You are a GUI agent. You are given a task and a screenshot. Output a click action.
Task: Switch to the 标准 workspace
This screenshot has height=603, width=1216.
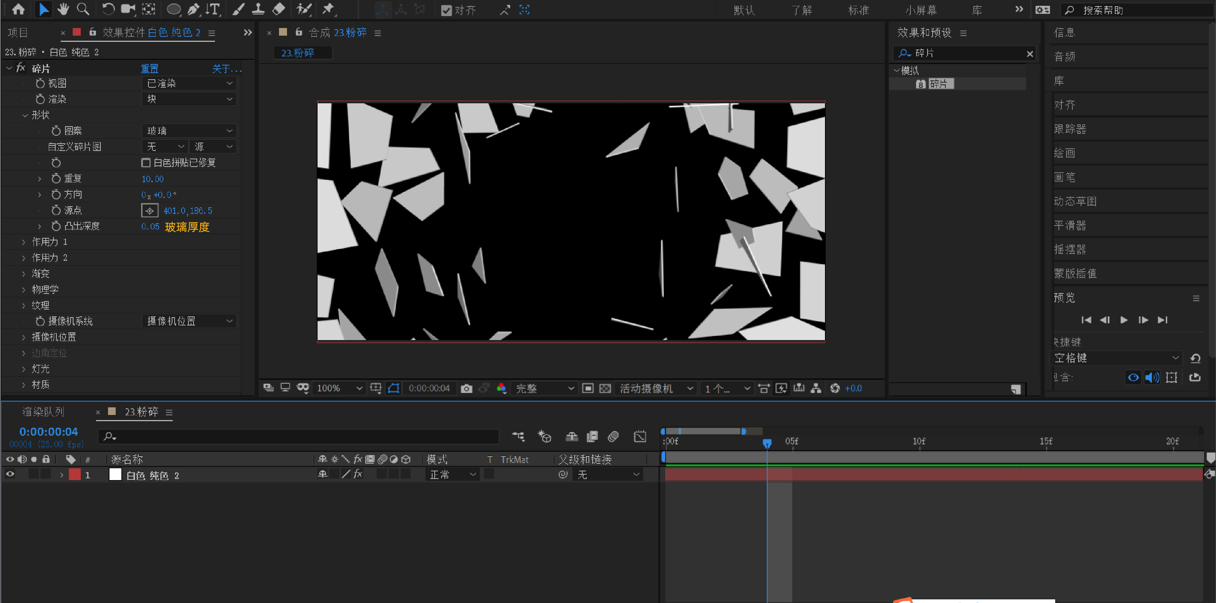click(858, 10)
